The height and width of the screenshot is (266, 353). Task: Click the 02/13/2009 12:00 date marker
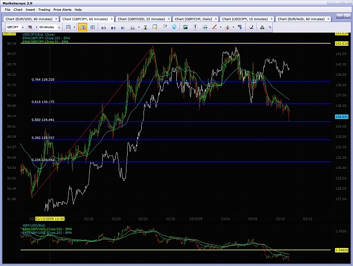pos(50,219)
